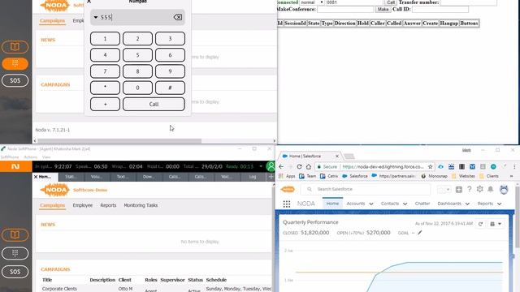520x292 pixels.
Task: Expand the Ready status dropdown arrow
Action: pos(261,166)
